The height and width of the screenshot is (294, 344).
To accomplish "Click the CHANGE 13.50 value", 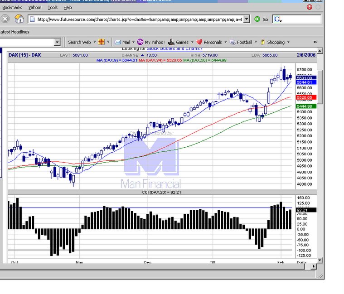I will click(x=139, y=55).
